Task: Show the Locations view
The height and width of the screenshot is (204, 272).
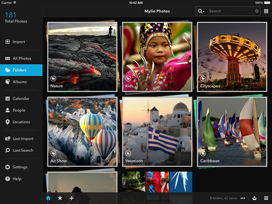Action: (x=21, y=122)
